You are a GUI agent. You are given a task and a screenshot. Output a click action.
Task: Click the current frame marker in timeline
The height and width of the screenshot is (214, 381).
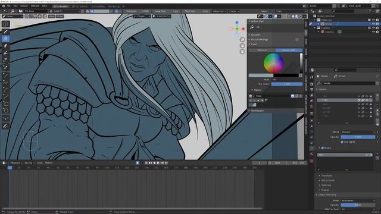point(10,168)
